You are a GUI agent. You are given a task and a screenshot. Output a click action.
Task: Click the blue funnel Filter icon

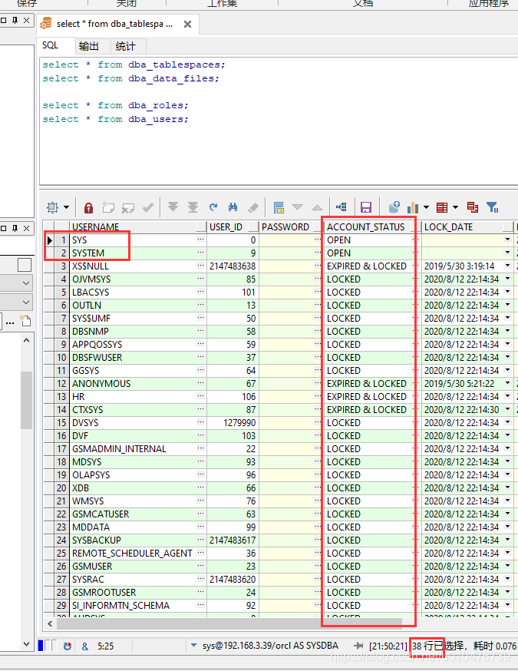pos(493,207)
